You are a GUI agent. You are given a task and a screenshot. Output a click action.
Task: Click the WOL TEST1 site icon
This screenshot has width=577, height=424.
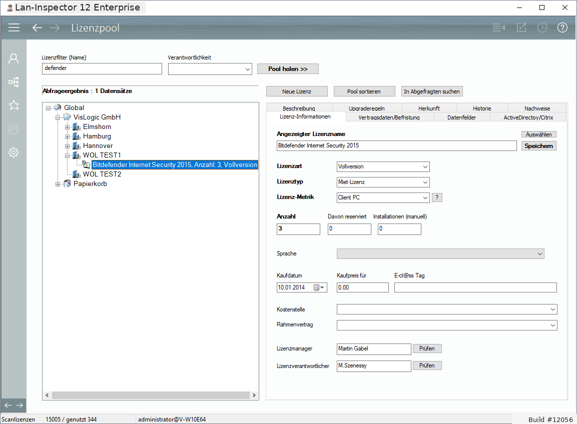pyautogui.click(x=76, y=155)
